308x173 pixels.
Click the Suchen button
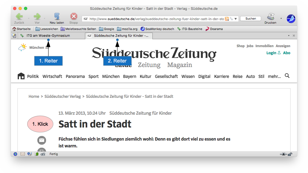click(x=251, y=19)
